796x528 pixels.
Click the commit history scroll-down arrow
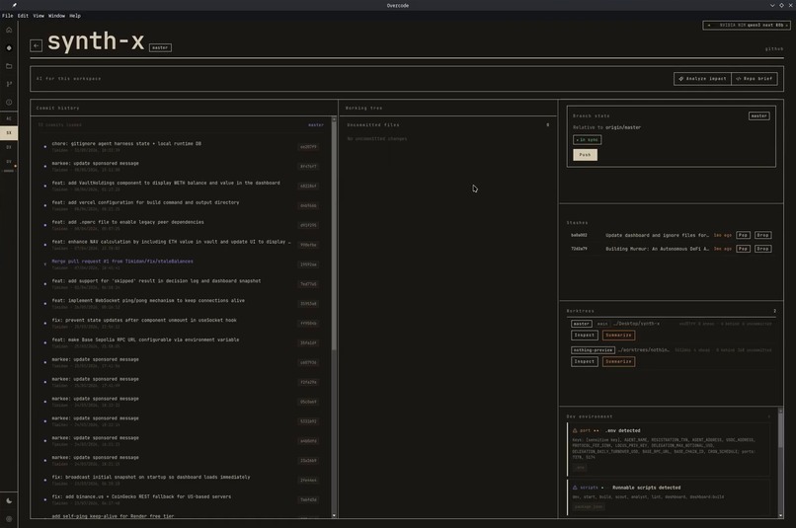tap(334, 515)
